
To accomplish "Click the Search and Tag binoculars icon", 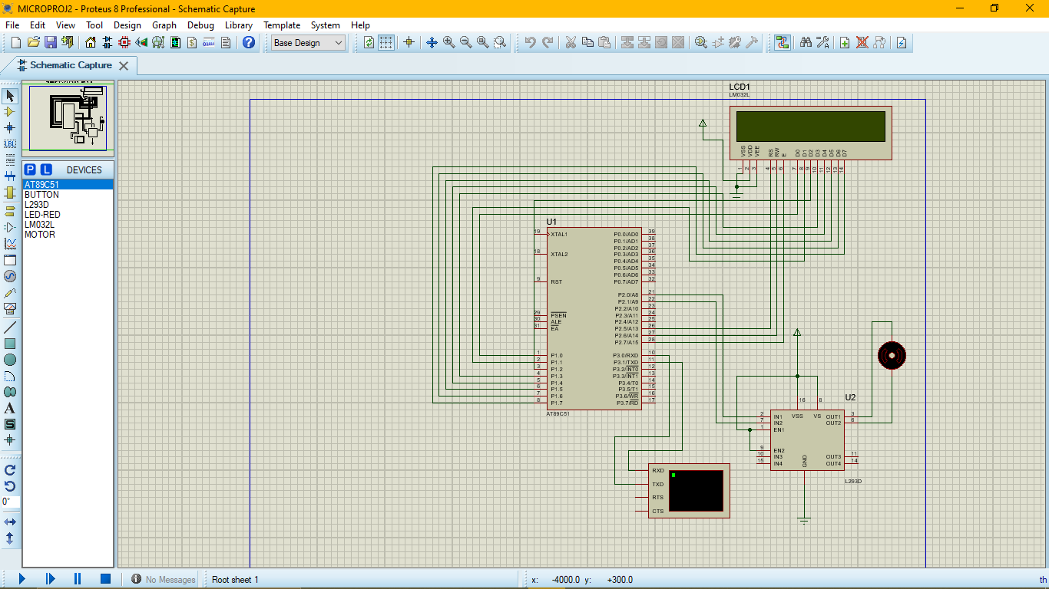I will click(x=806, y=43).
